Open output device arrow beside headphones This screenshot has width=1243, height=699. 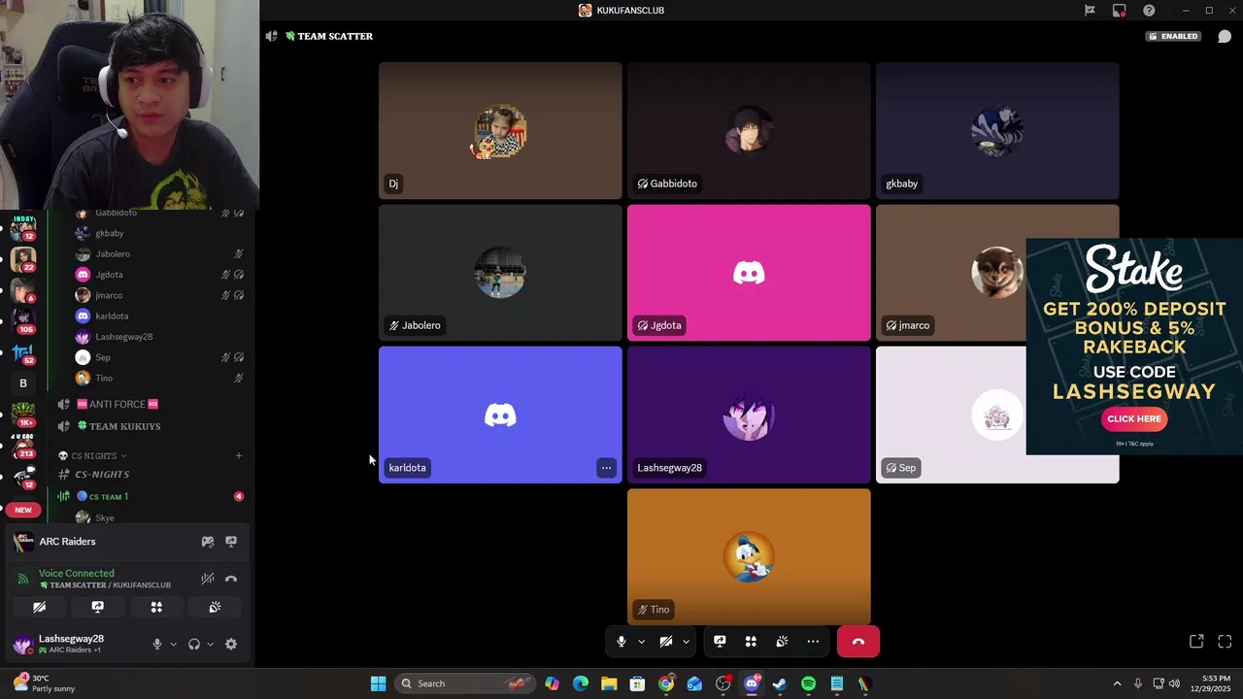pos(210,644)
